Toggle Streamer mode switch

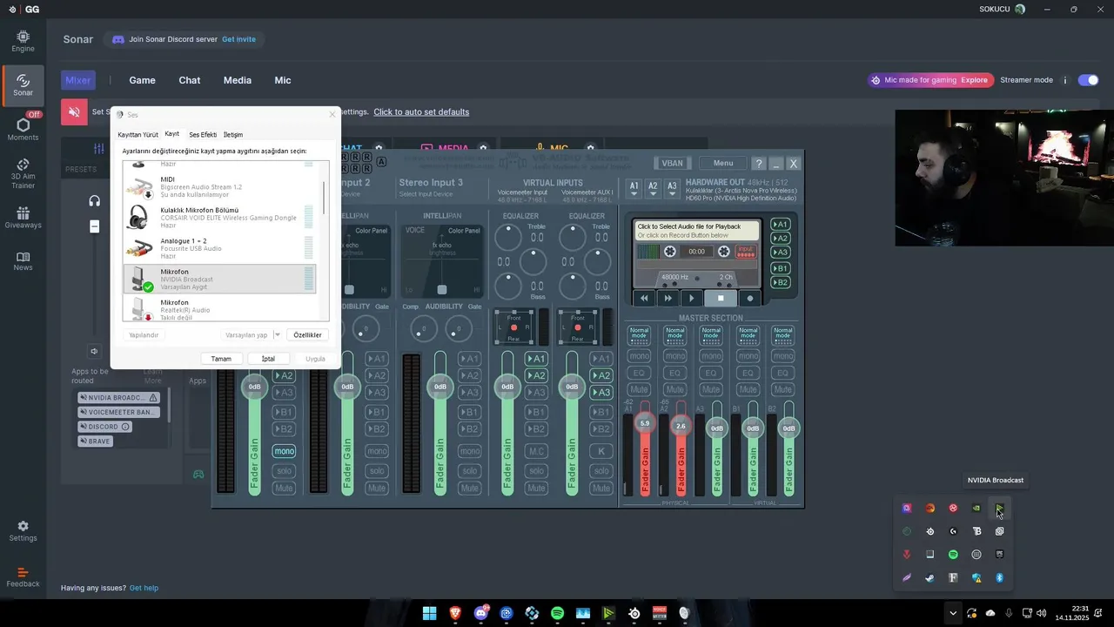1088,80
